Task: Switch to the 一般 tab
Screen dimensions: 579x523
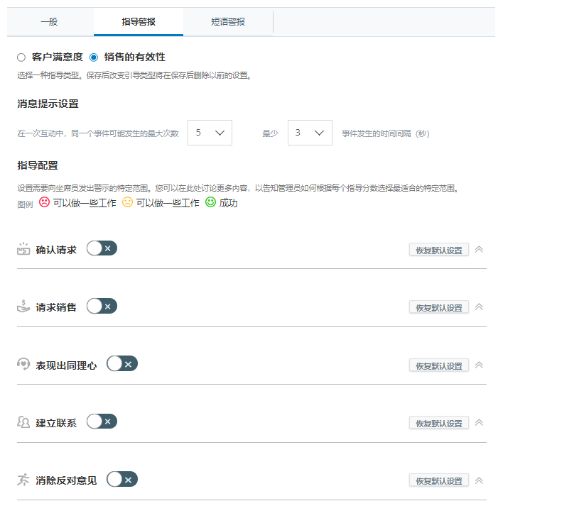Action: pos(50,22)
